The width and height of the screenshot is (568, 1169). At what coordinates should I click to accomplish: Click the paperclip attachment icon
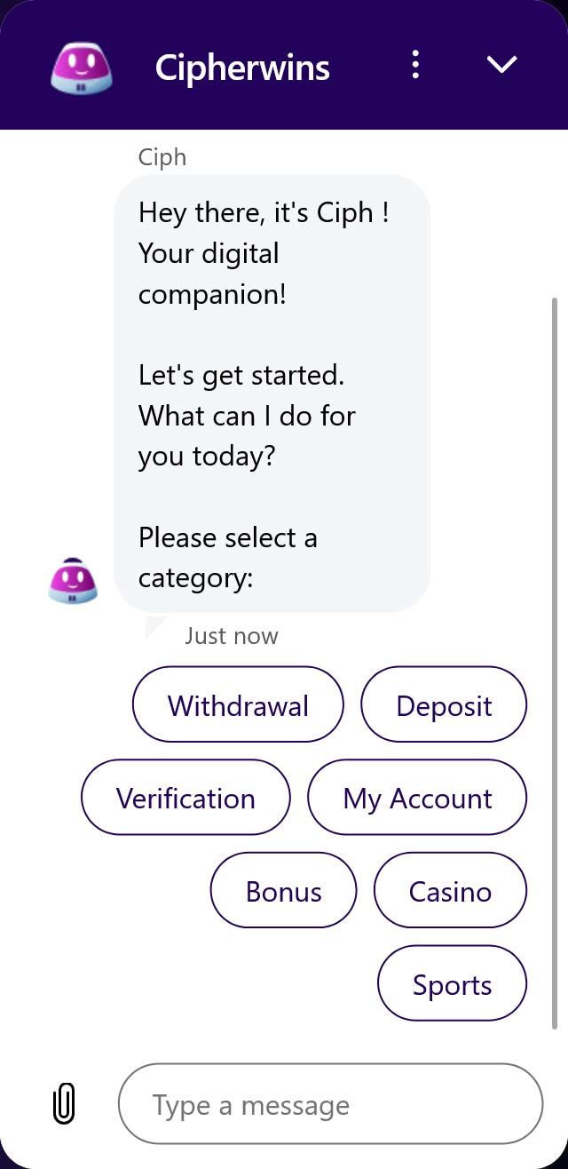(64, 1104)
